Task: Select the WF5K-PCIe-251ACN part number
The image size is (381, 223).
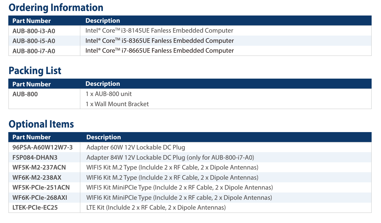Action: pos(41,188)
